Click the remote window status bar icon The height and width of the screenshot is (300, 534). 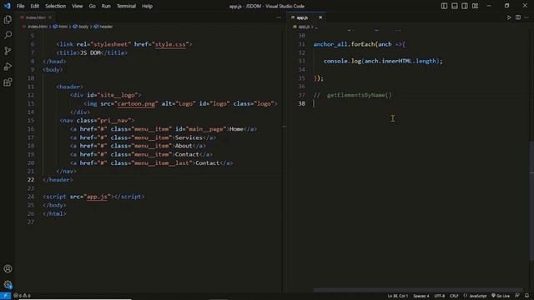6,296
